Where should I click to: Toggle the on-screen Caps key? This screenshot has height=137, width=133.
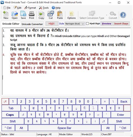[10, 115]
